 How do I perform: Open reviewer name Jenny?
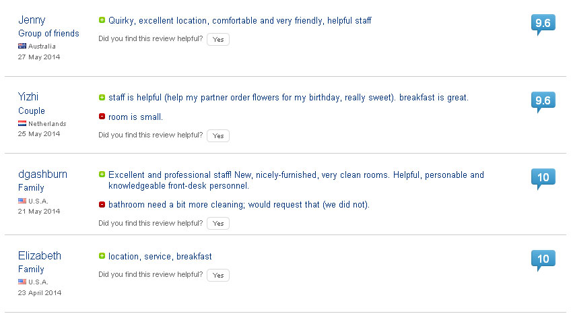[32, 20]
